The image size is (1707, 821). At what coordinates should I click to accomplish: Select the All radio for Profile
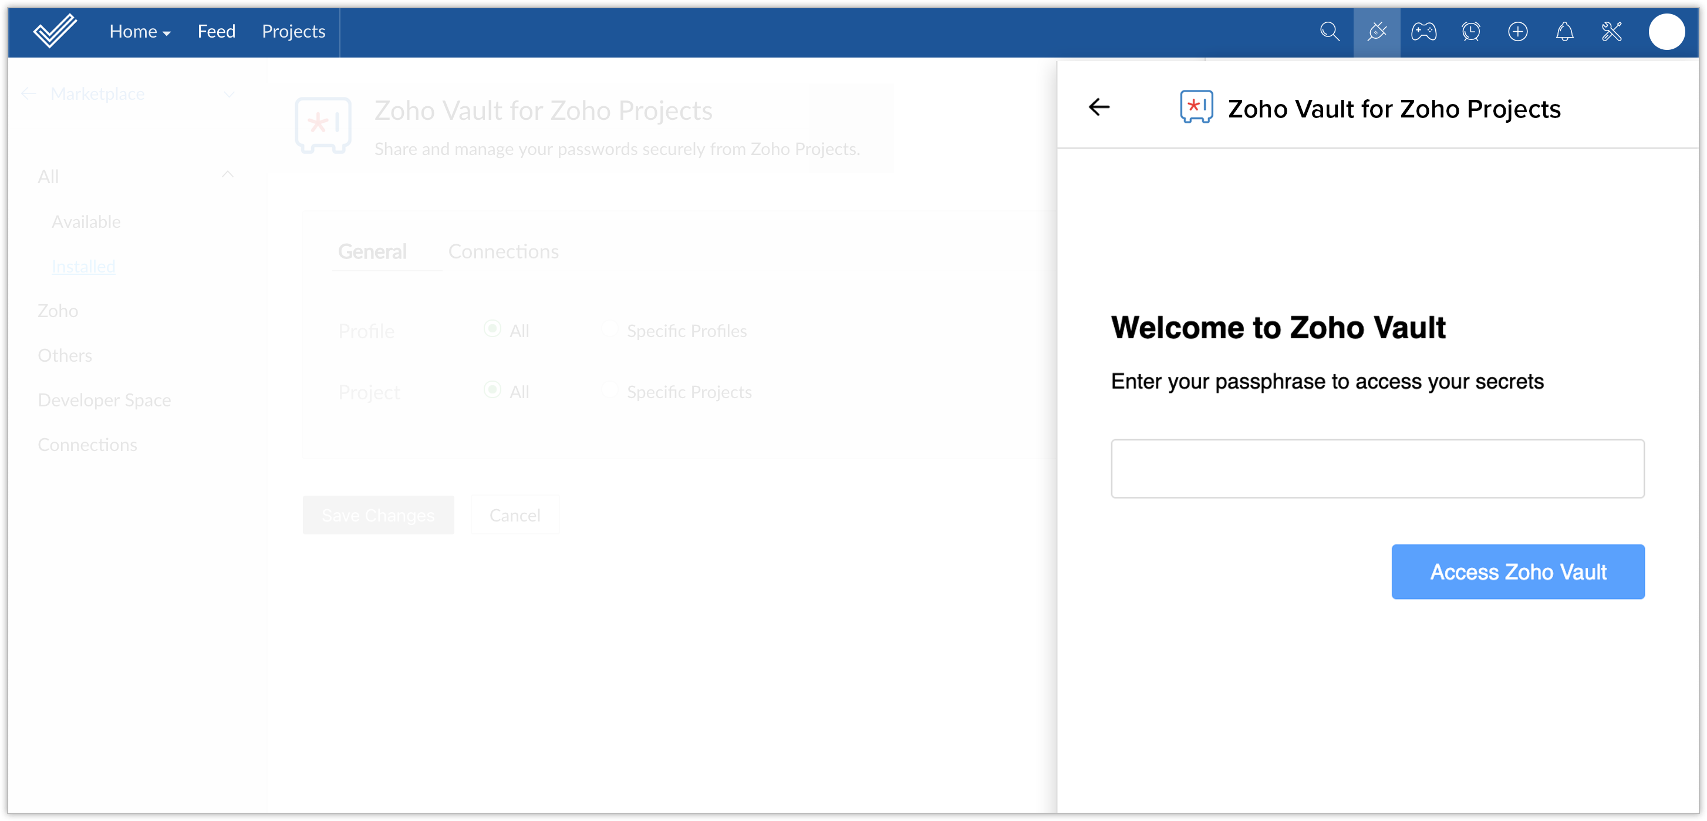492,329
